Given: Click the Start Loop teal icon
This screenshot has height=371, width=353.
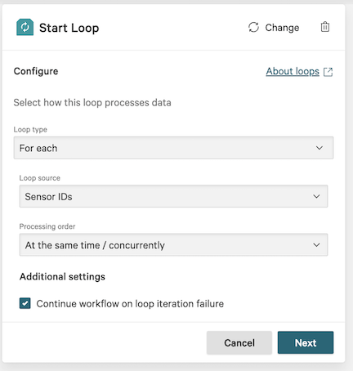Looking at the screenshot, I should (x=25, y=27).
